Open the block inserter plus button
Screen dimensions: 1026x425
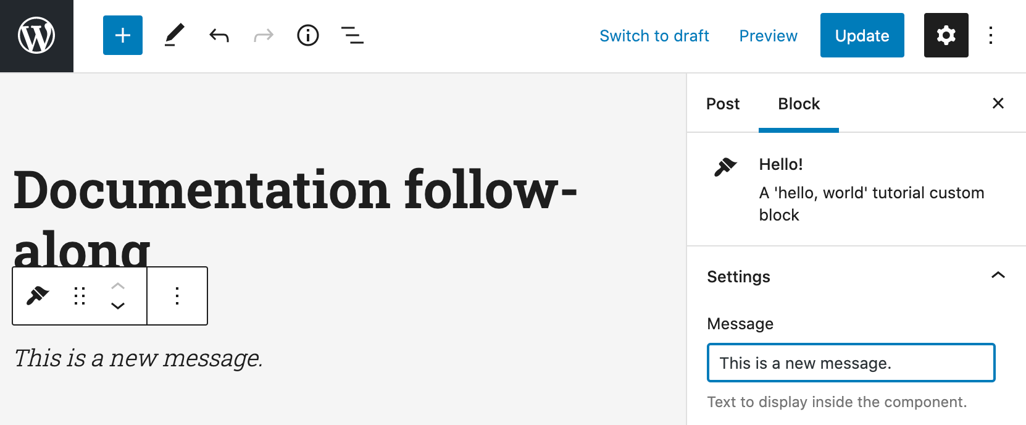(123, 35)
